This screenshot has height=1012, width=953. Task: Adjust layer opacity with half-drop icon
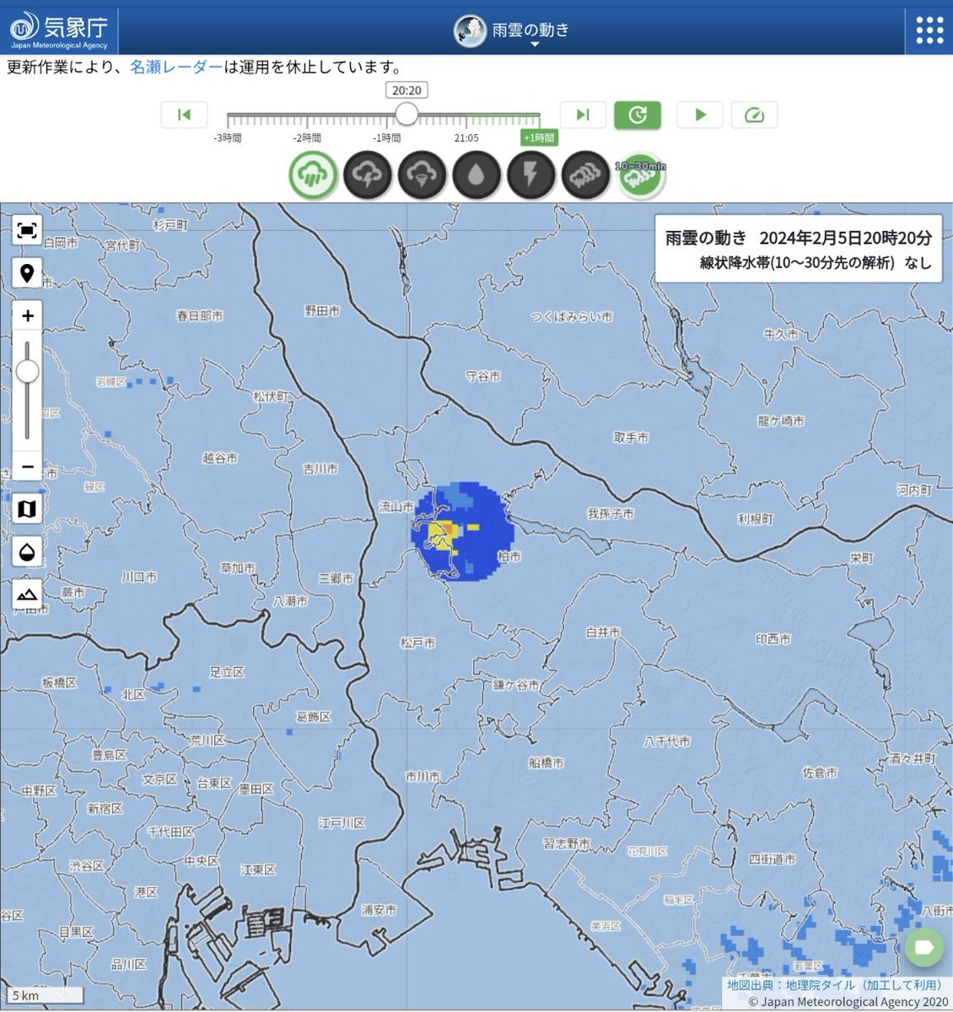tap(27, 552)
